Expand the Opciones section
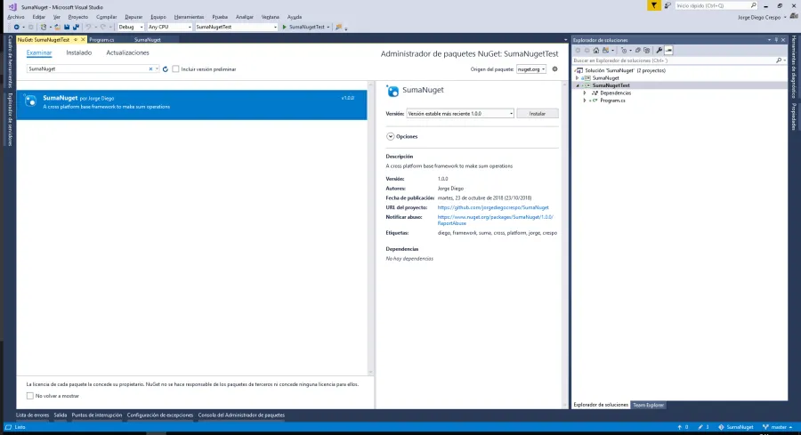801x435 pixels. 391,136
